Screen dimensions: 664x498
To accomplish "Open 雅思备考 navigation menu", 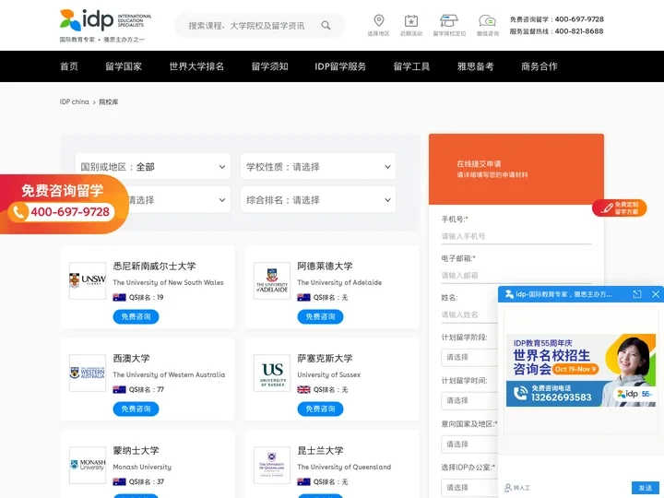I will 476,66.
